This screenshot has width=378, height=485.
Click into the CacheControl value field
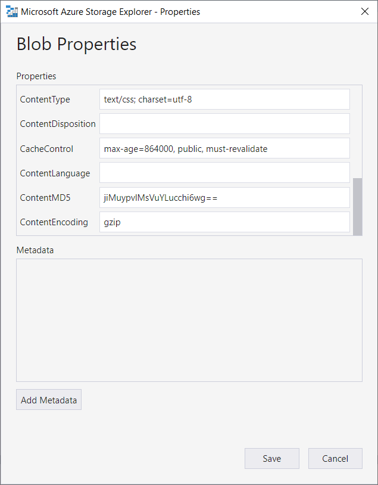point(224,148)
